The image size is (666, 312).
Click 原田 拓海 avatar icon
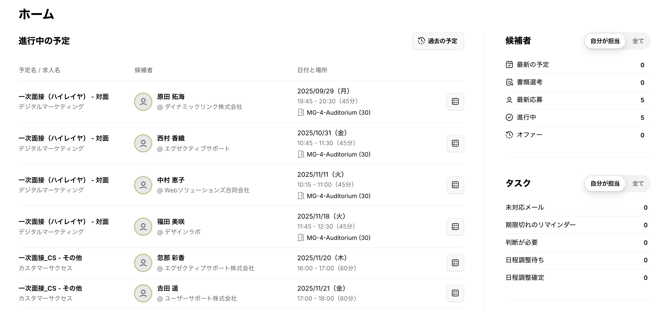coord(143,102)
